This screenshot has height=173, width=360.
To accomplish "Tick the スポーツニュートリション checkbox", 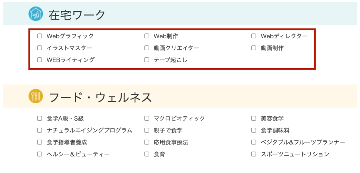I will [x=253, y=154].
